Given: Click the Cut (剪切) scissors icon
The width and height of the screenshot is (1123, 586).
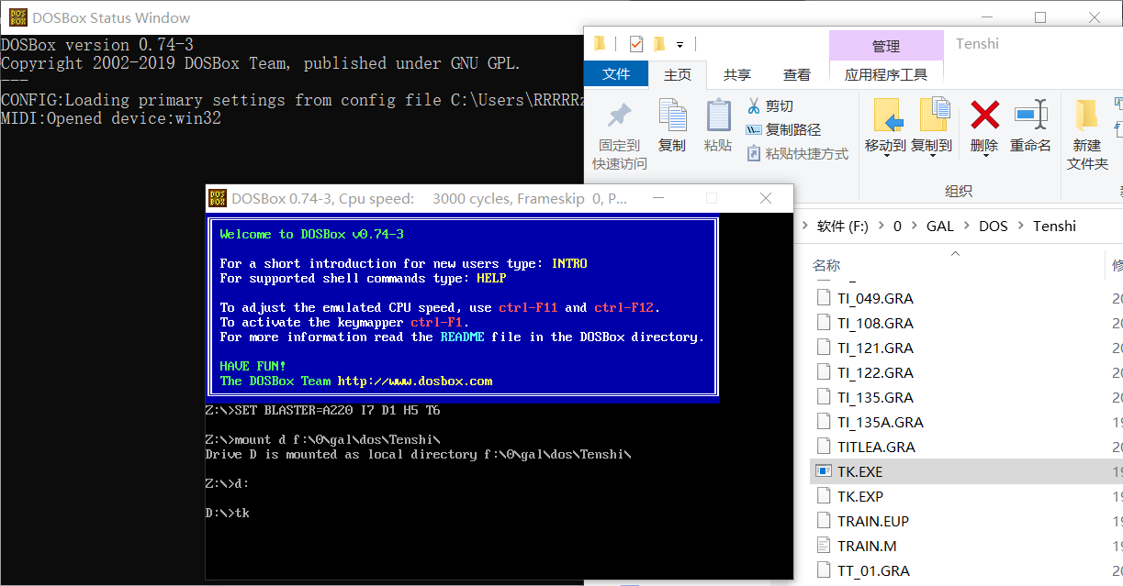Looking at the screenshot, I should [754, 106].
